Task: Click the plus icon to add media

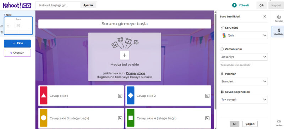Action: [125, 55]
